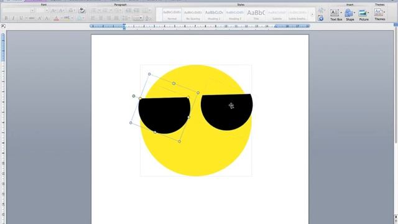Click the borders icon

tap(137, 18)
